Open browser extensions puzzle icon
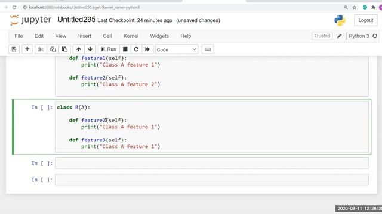Image resolution: width=382 pixels, height=214 pixels. coord(373,7)
